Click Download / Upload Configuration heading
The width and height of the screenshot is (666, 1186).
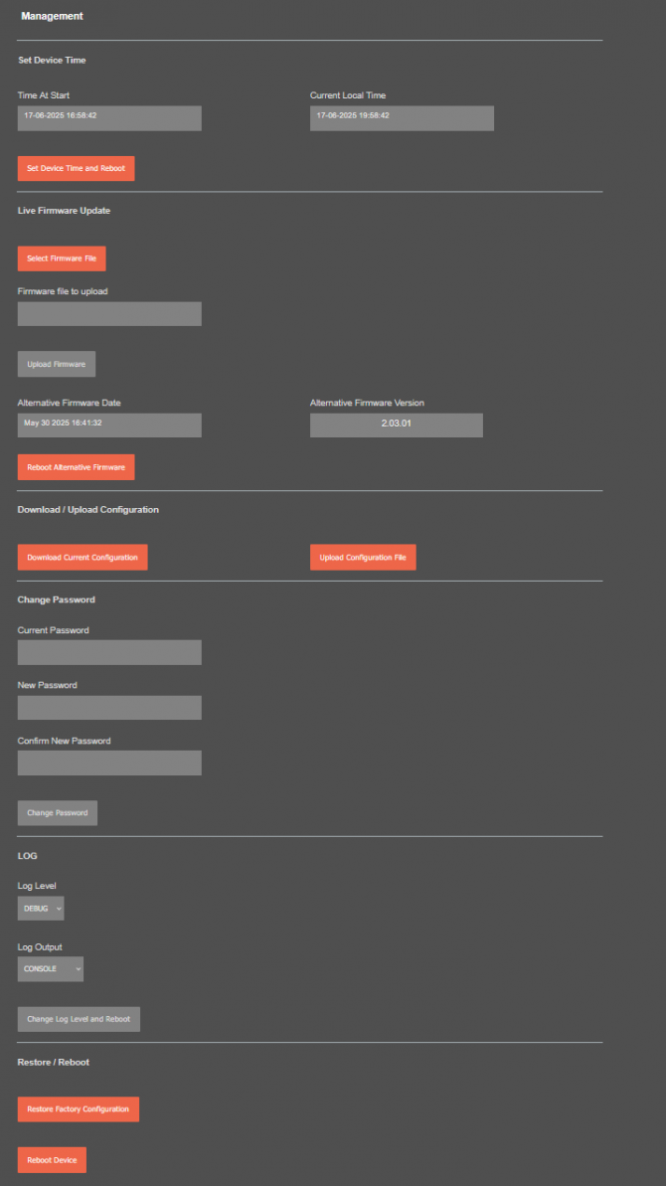pos(88,510)
